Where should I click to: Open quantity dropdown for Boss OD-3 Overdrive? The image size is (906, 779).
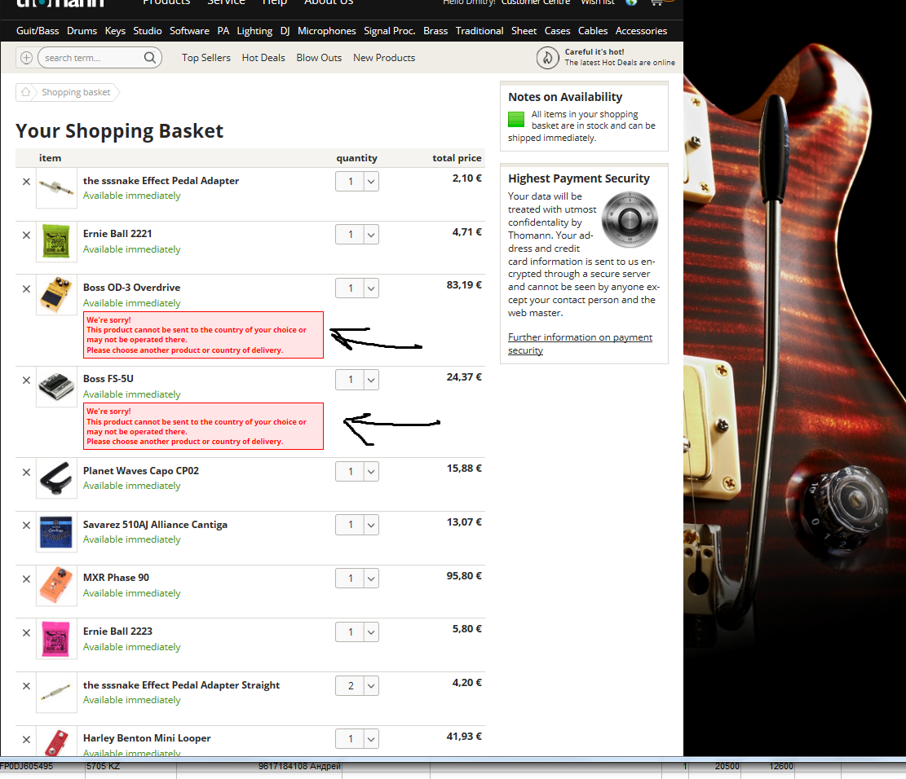(x=371, y=288)
